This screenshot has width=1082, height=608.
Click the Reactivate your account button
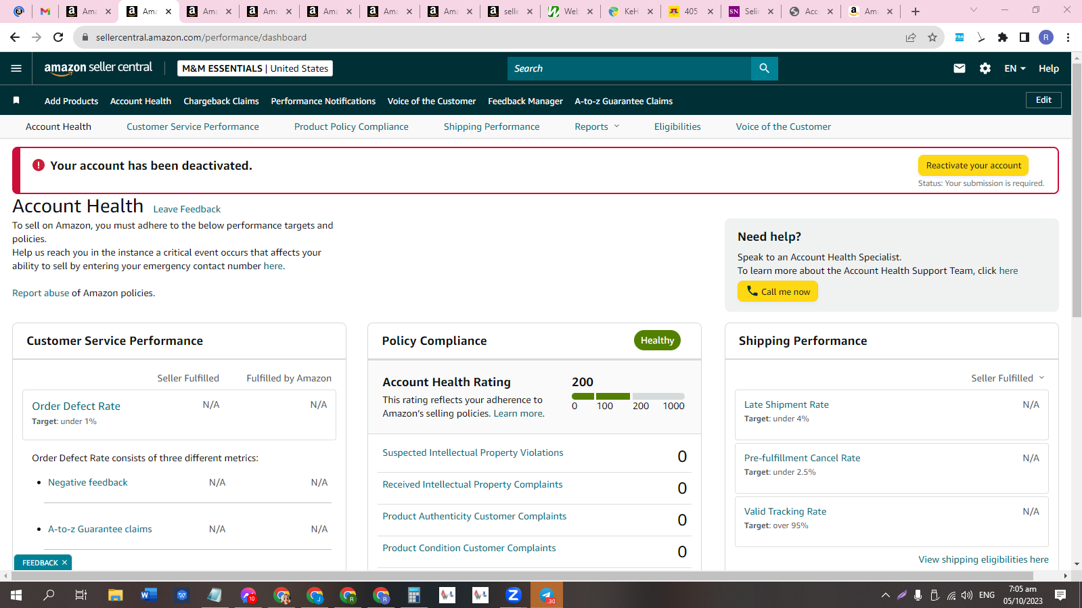[x=974, y=166]
